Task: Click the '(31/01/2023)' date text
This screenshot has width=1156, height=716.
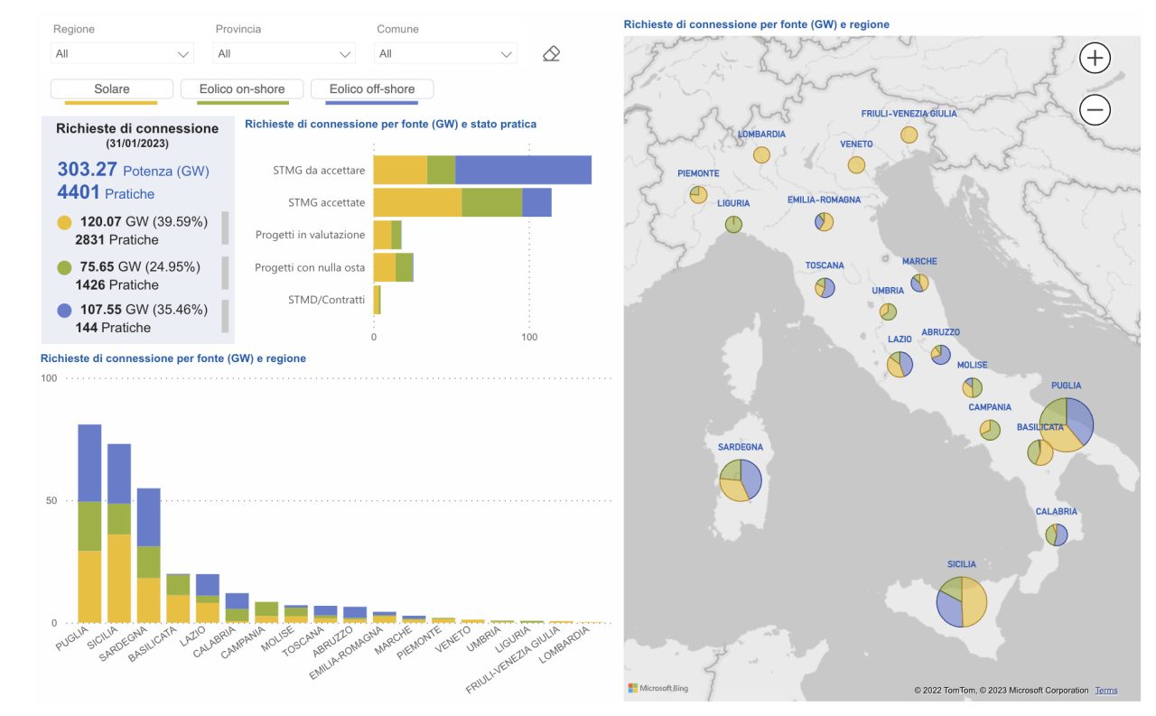Action: [x=137, y=143]
